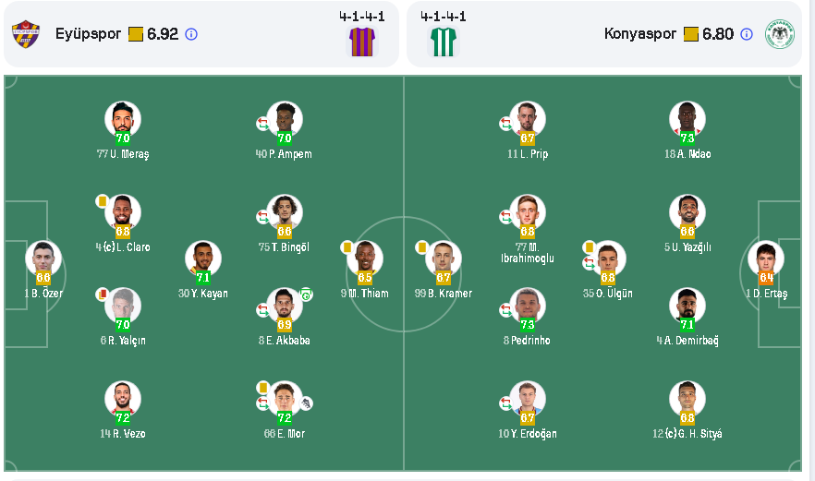Click the goal icon next to E. Akbaba

[x=306, y=295]
